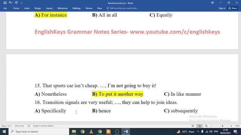Click the option 'hence'

101,111
